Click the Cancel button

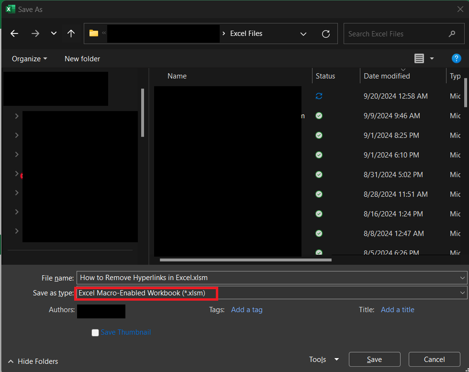click(x=435, y=360)
